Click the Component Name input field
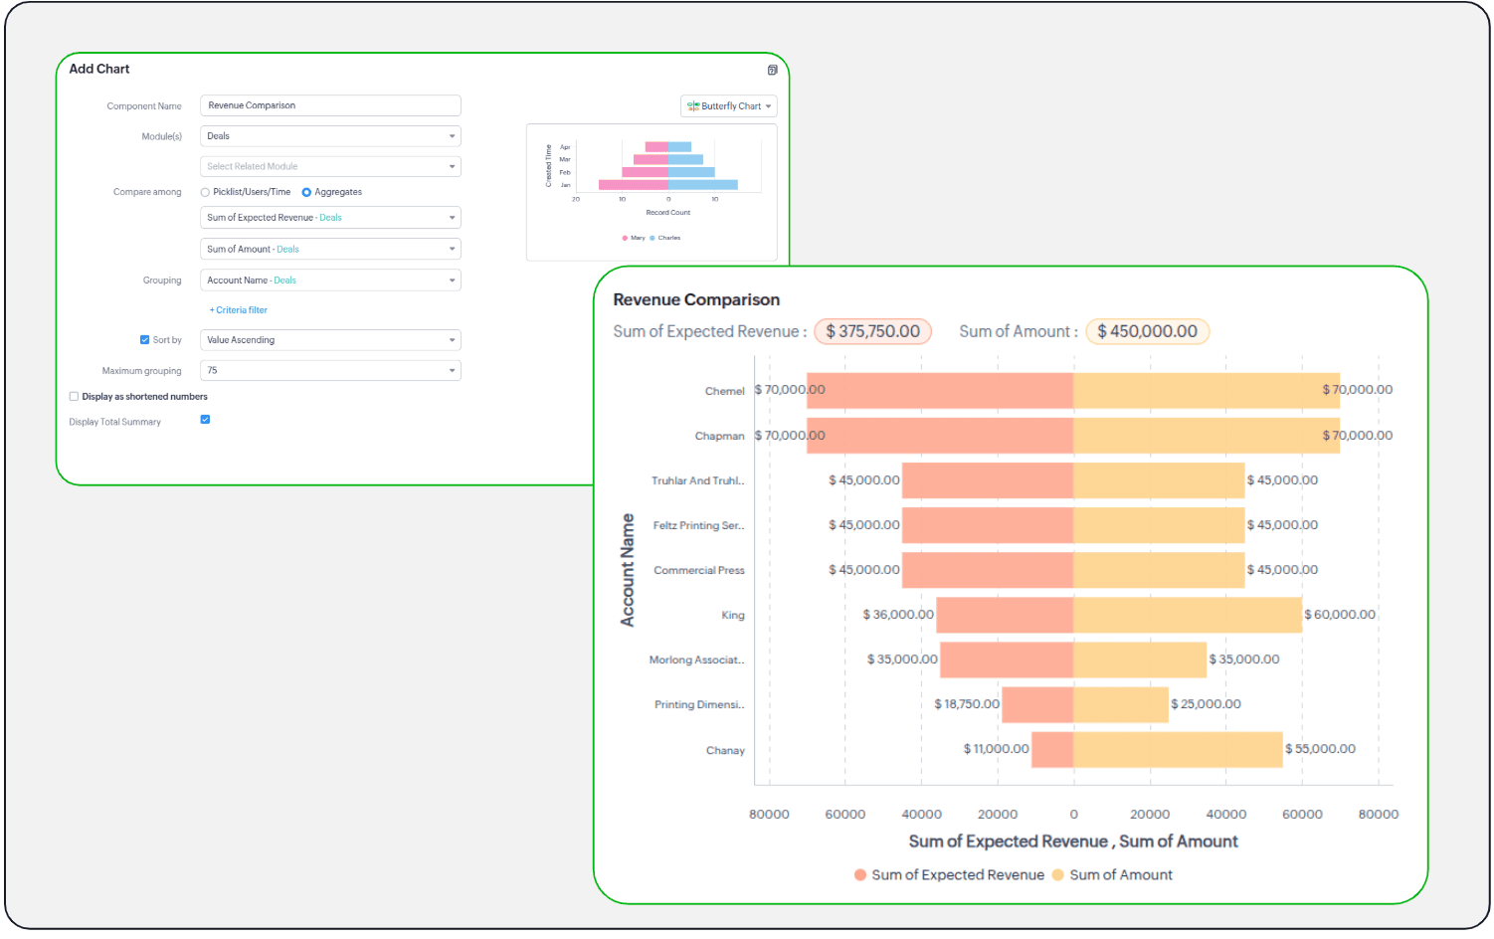The height and width of the screenshot is (939, 1494). pyautogui.click(x=330, y=105)
